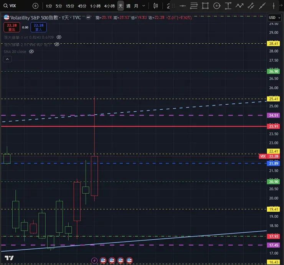The height and width of the screenshot is (265, 284).
Task: Open the USD currency dropdown
Action: click(x=274, y=18)
